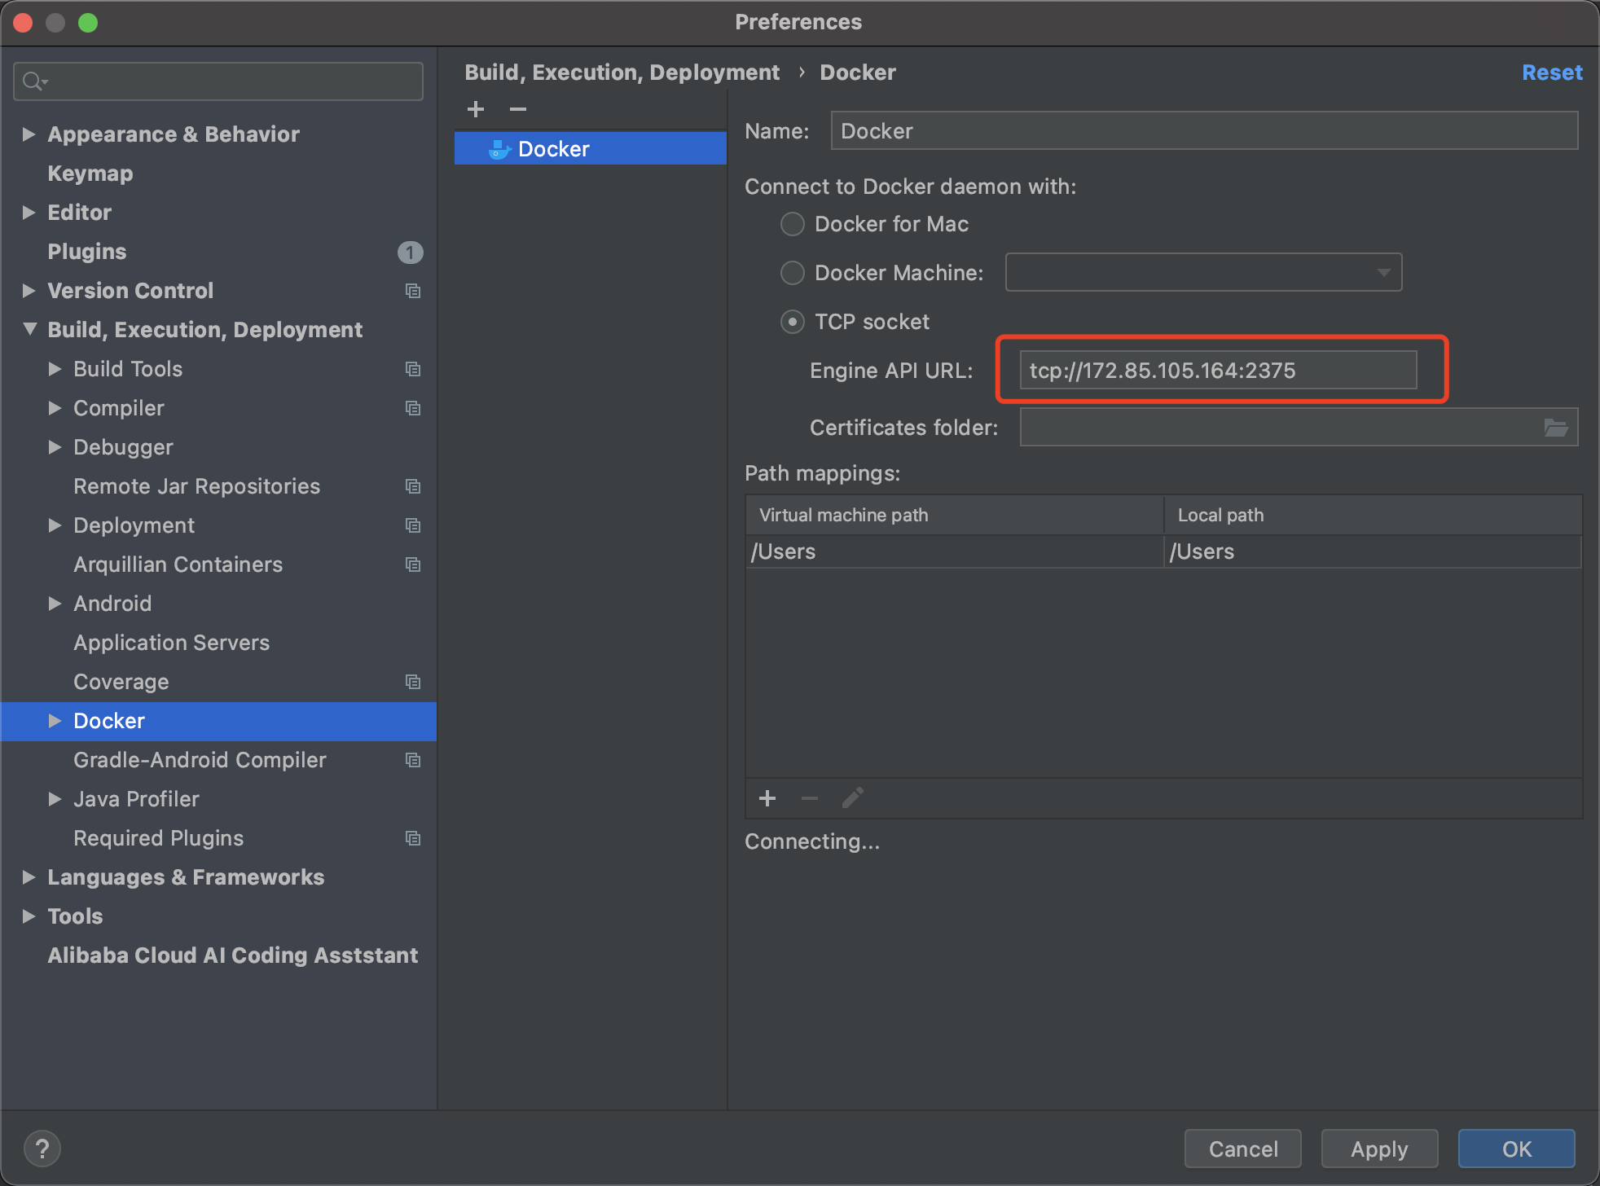Expand the Docker node in the tree
This screenshot has width=1600, height=1186.
coord(55,721)
